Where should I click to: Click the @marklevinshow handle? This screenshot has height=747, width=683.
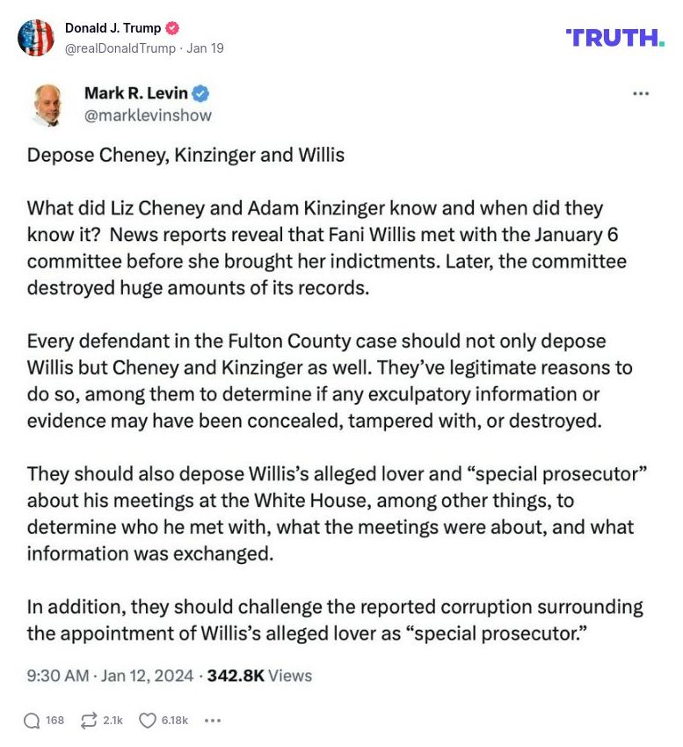coord(148,115)
